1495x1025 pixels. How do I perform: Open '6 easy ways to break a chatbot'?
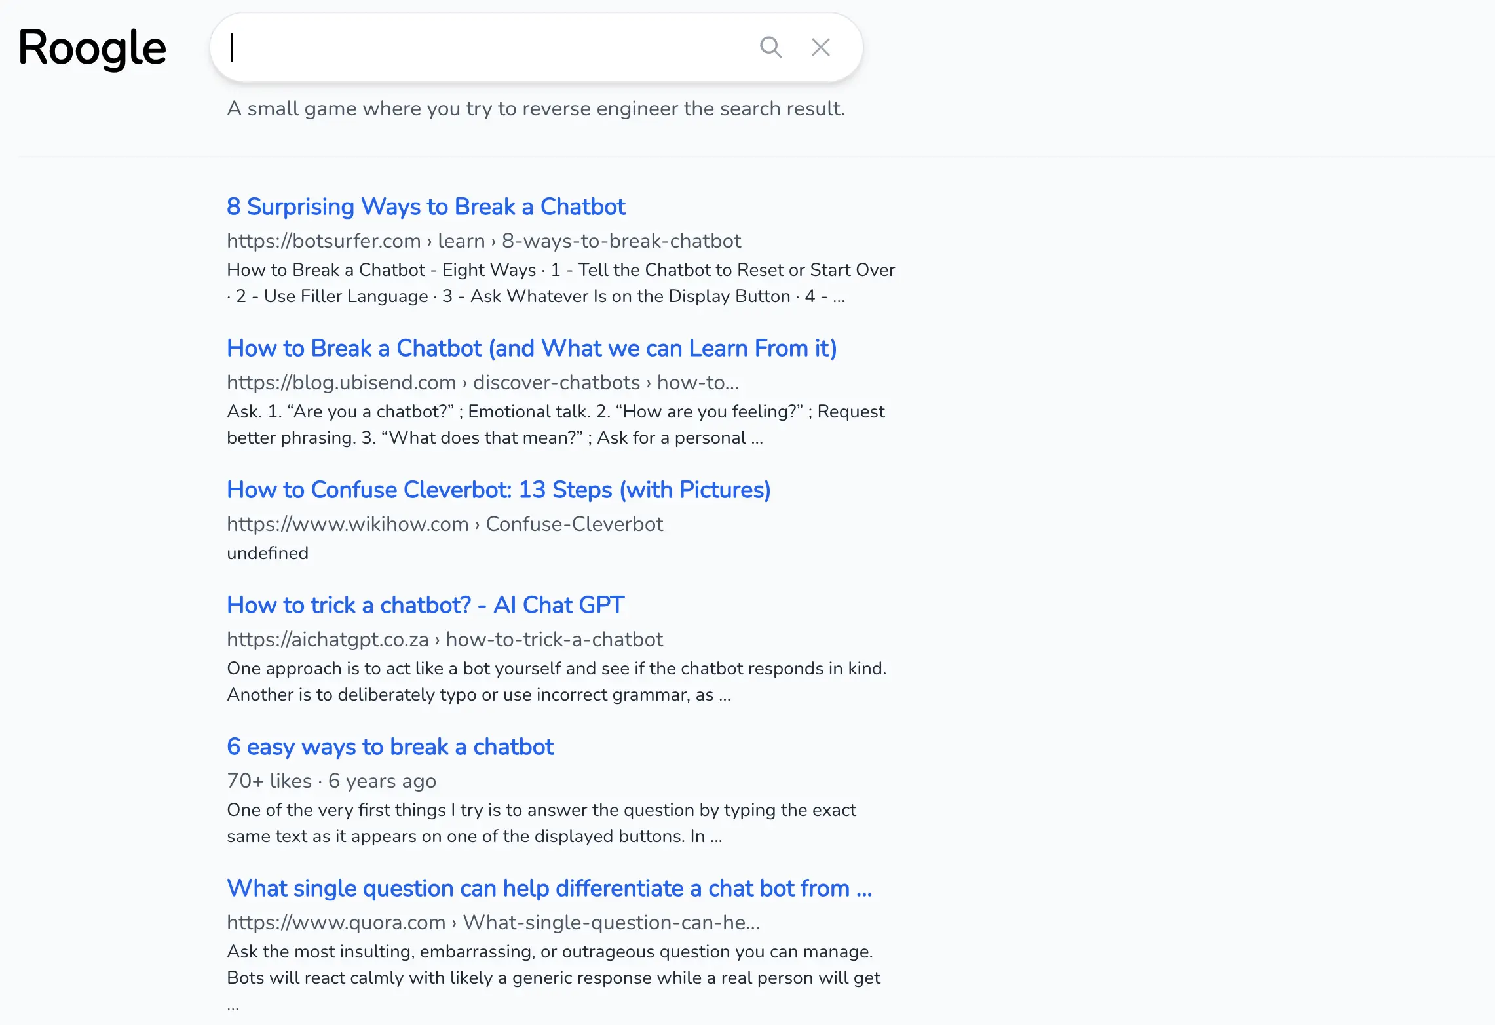click(x=390, y=746)
